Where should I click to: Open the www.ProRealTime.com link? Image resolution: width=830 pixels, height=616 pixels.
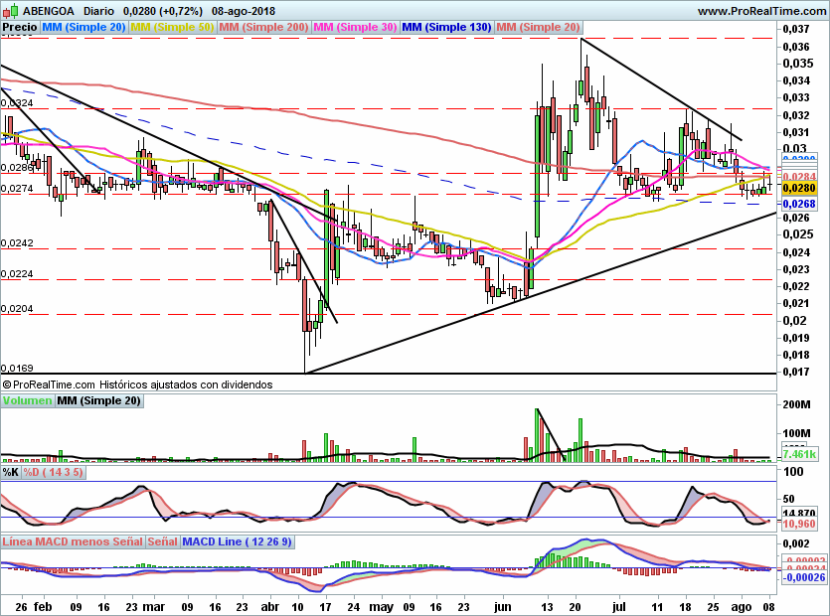(x=762, y=11)
